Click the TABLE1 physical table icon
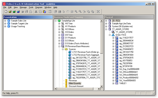158x98 pixels. point(117,83)
